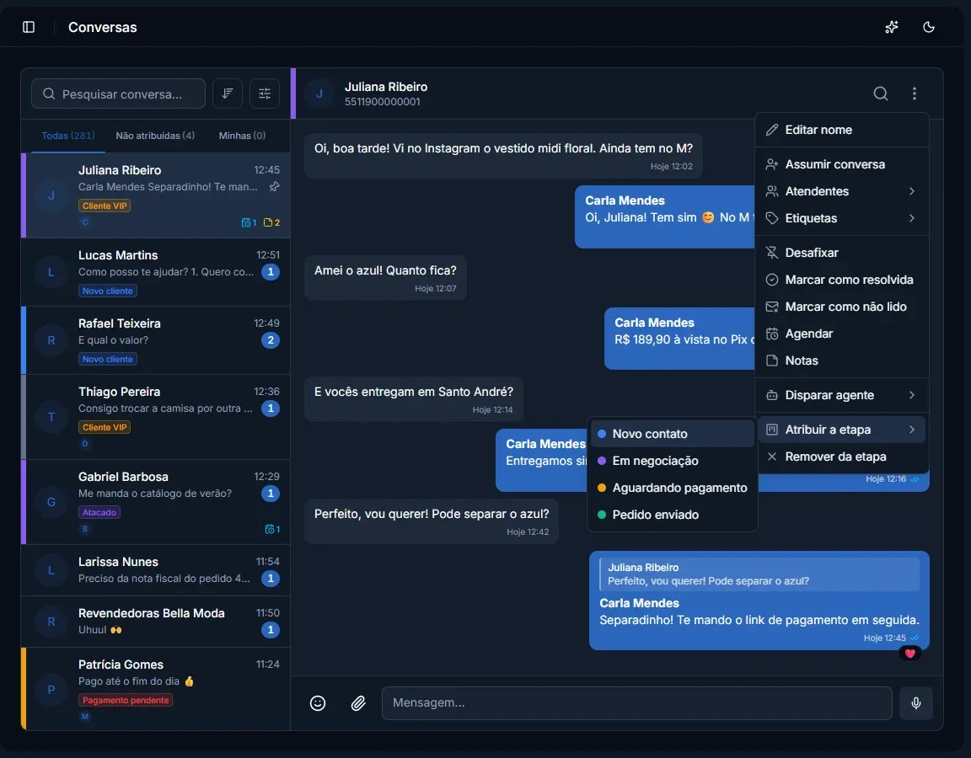The height and width of the screenshot is (758, 971).
Task: Assign stage Em negociação
Action: coord(673,461)
